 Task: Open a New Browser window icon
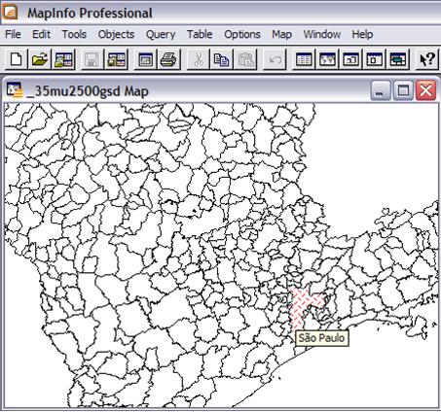304,59
